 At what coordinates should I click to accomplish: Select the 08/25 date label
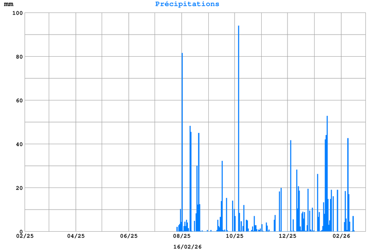(182, 236)
